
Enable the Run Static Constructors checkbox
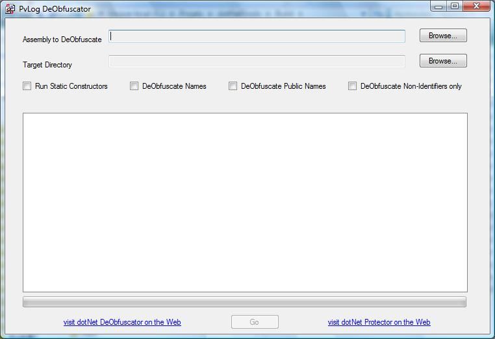coord(27,86)
